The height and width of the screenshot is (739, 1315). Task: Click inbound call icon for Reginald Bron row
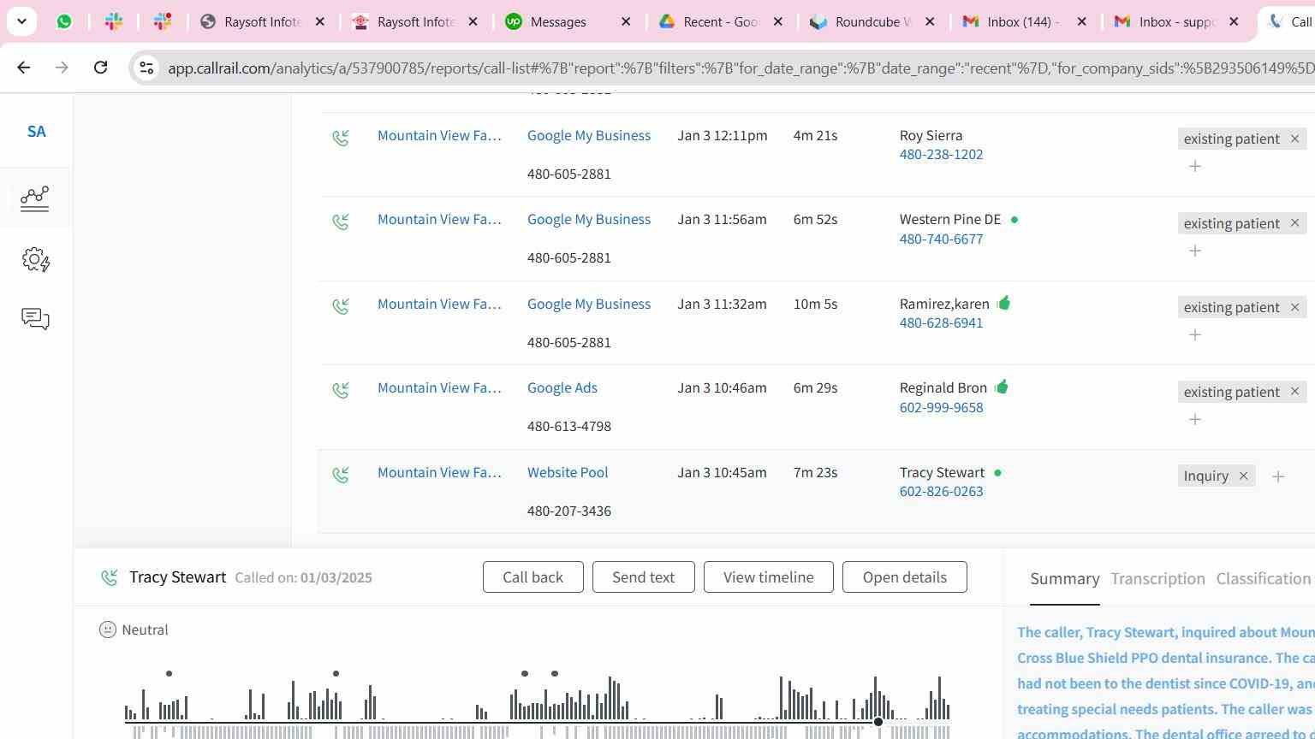tap(341, 390)
